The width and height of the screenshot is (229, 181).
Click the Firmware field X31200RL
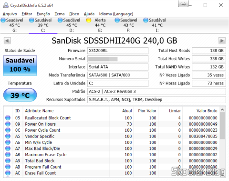(118, 51)
